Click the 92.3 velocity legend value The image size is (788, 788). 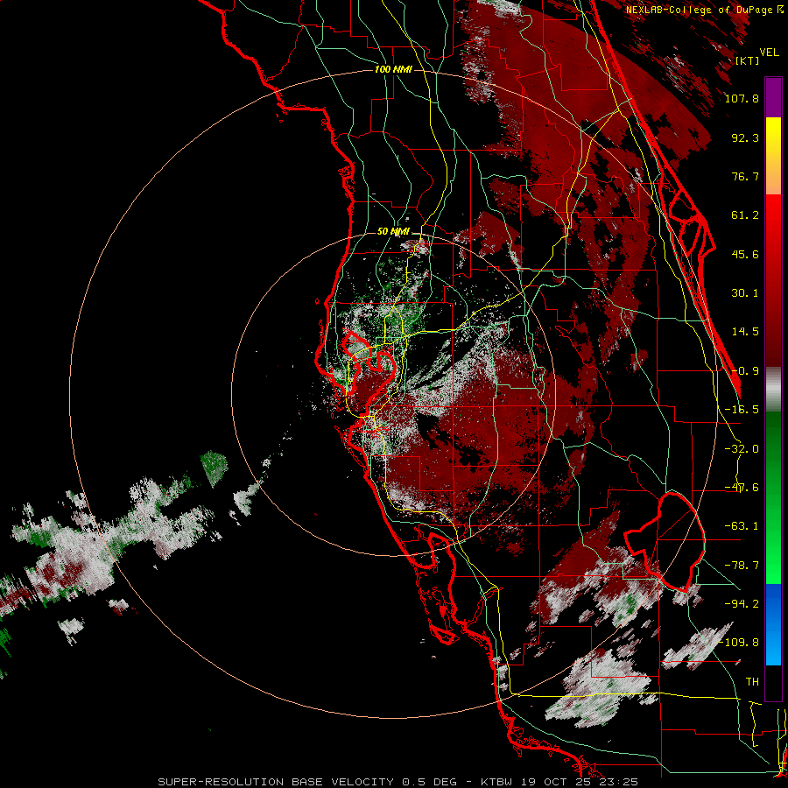[745, 137]
